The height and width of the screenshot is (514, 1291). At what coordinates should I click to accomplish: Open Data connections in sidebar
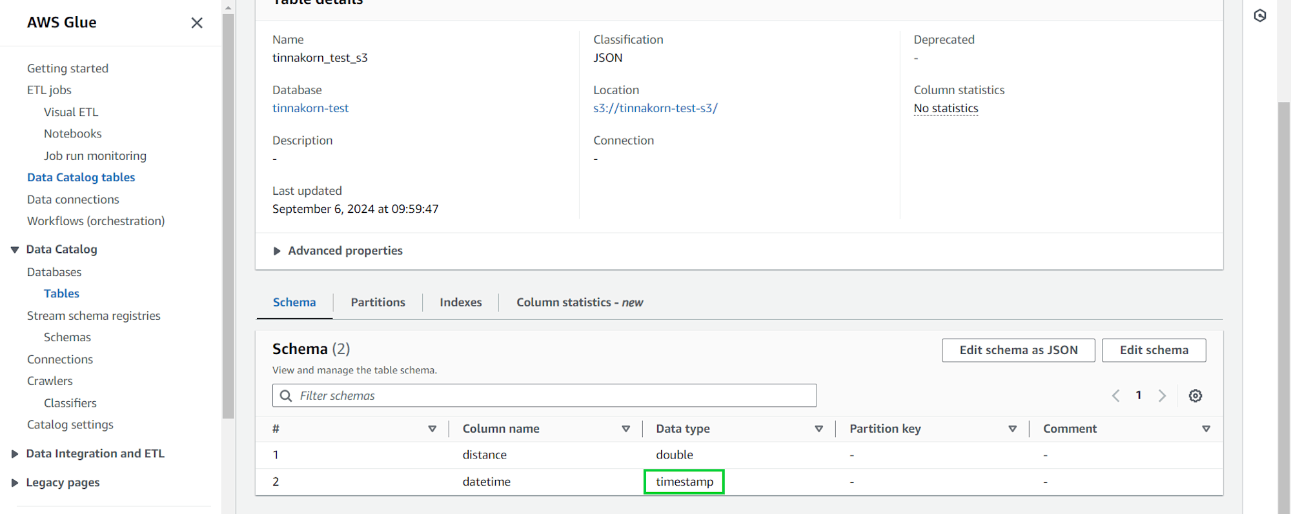[73, 199]
